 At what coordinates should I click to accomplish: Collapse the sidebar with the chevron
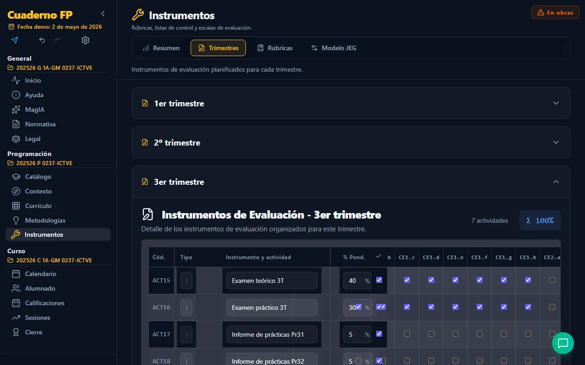click(x=103, y=14)
